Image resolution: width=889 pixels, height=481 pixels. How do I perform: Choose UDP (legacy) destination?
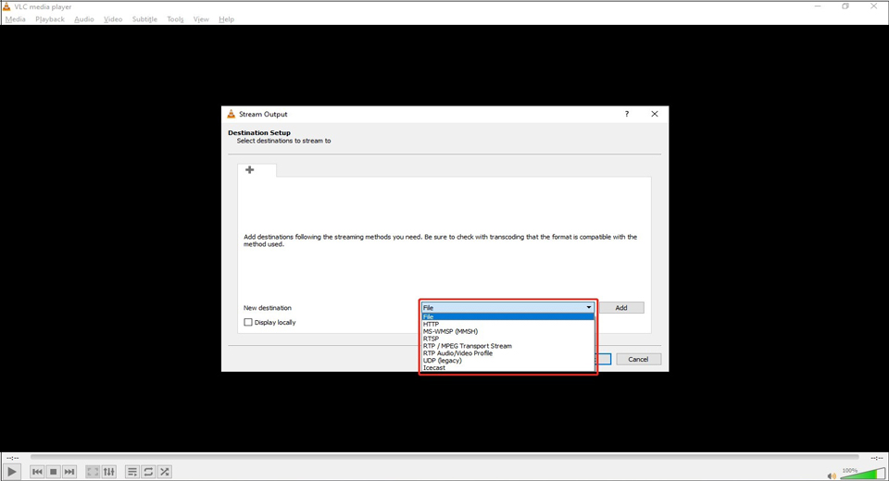[507, 361]
